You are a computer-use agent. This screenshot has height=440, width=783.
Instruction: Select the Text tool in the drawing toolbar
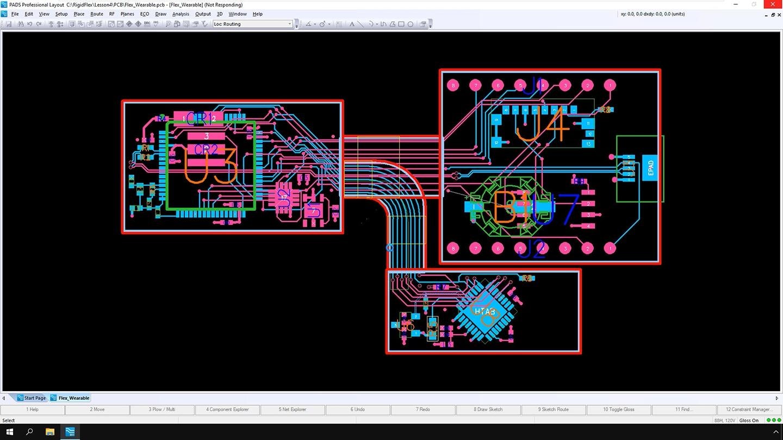click(352, 24)
